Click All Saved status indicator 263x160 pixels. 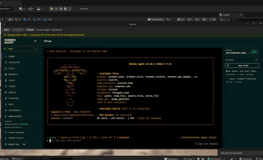[246, 159]
